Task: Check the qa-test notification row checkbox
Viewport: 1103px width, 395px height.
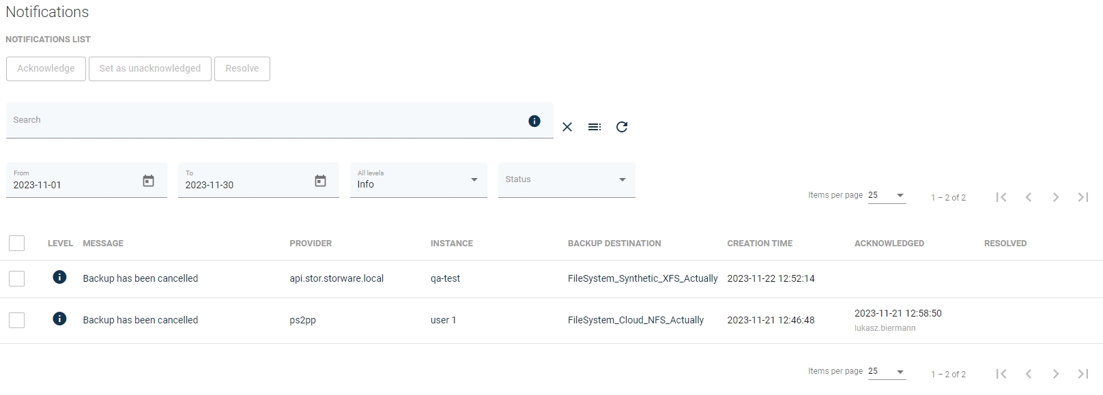Action: point(17,278)
